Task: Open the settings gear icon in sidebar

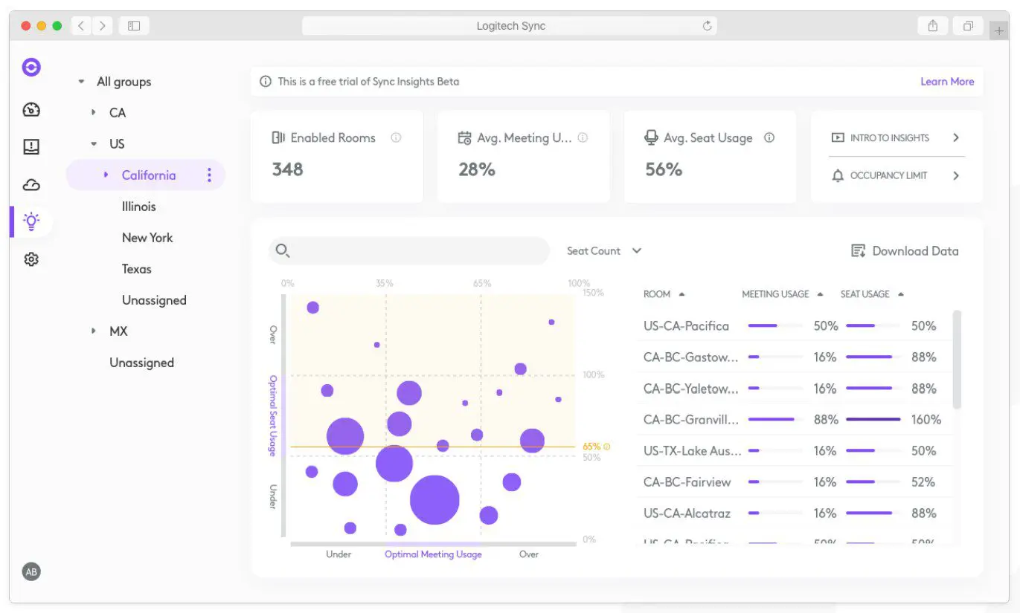Action: (31, 259)
